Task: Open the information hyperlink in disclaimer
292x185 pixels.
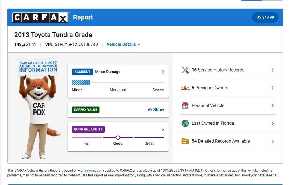Action: click(94, 170)
